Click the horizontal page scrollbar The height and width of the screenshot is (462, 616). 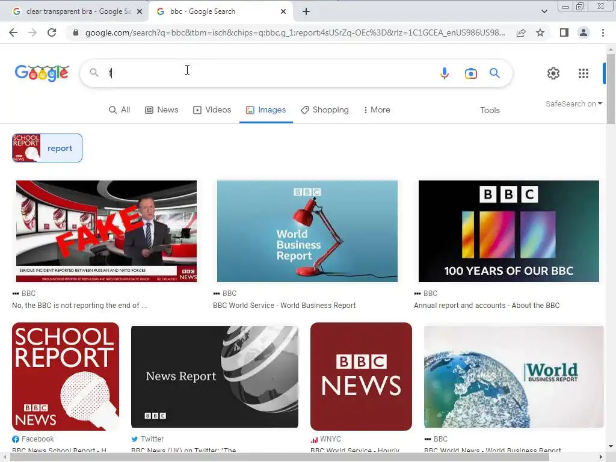coord(279,457)
